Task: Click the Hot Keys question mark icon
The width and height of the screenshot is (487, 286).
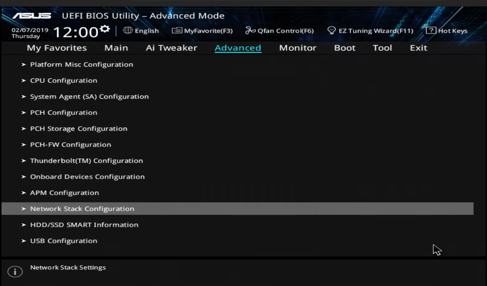Action: 431,30
